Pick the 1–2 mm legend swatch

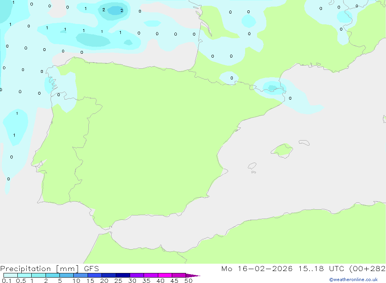(39, 275)
